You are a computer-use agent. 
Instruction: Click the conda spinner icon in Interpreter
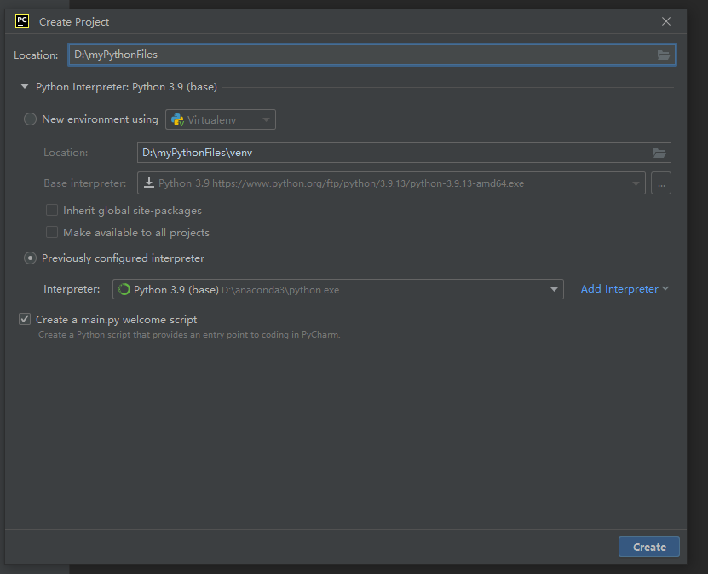[x=124, y=289]
